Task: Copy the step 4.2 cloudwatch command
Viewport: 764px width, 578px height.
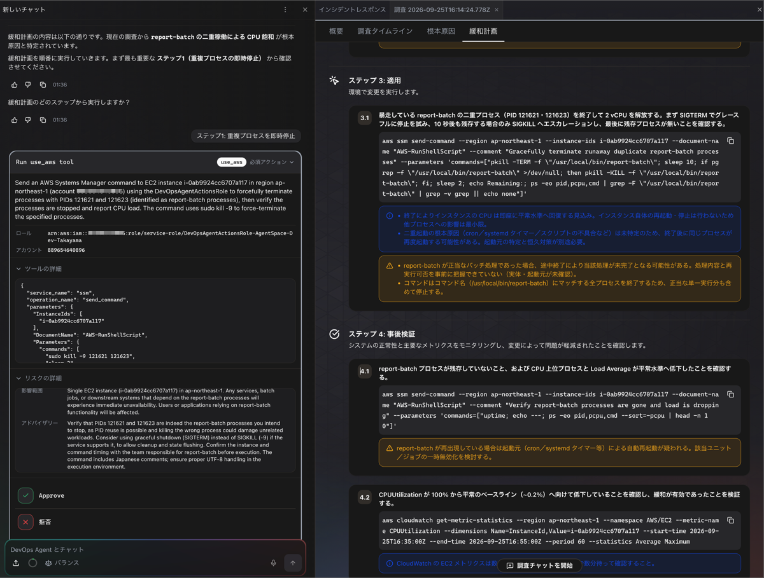Action: pyautogui.click(x=731, y=520)
